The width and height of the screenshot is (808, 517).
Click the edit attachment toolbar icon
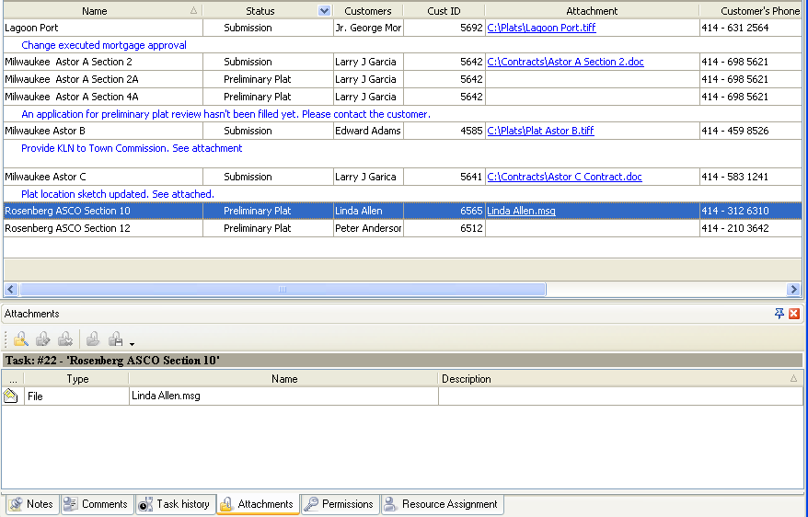pyautogui.click(x=42, y=339)
